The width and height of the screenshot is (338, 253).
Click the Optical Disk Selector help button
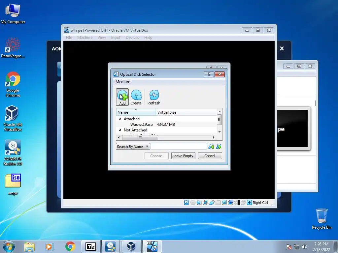(209, 74)
